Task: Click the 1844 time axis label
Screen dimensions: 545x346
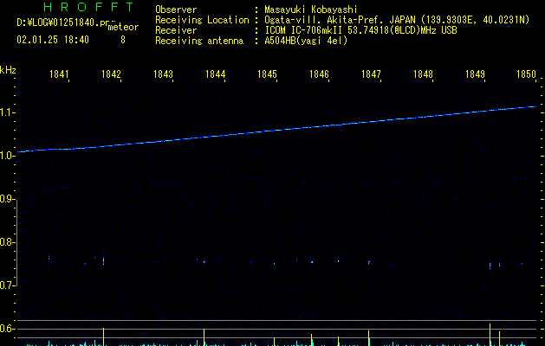Action: [x=215, y=74]
